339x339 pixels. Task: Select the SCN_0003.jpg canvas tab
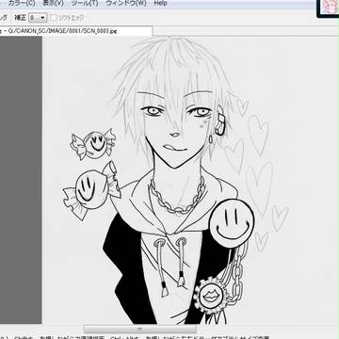[x=76, y=31]
